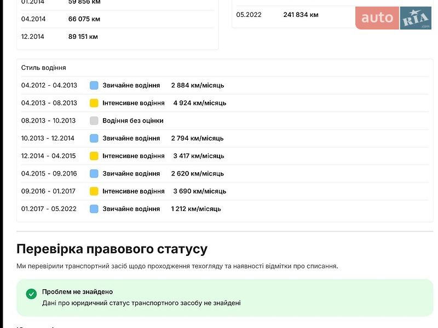Click yellow swatch for 04.2013 - 08.2013
The width and height of the screenshot is (438, 328).
pyautogui.click(x=94, y=103)
